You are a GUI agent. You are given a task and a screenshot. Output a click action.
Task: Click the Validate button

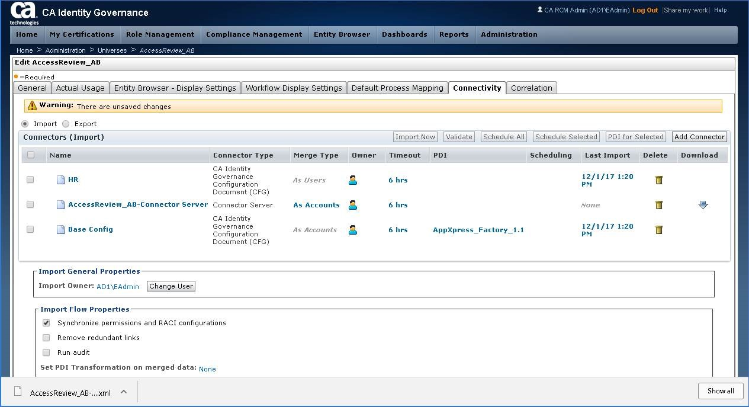pyautogui.click(x=459, y=137)
